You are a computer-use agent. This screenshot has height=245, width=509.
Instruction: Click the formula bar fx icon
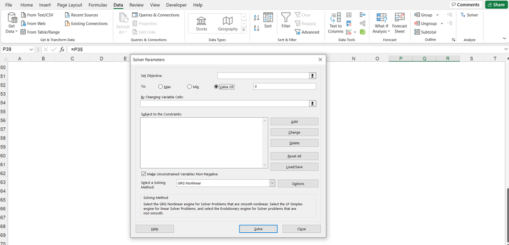tap(62, 49)
